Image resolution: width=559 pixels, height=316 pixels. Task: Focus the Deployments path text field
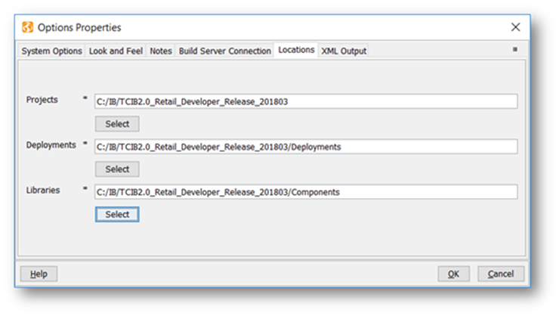[306, 147]
